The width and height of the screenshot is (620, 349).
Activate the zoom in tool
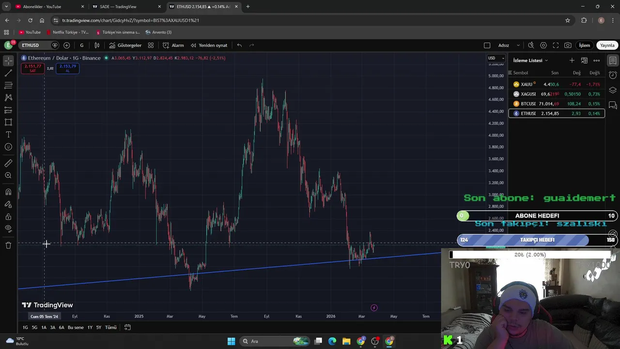pos(8,175)
